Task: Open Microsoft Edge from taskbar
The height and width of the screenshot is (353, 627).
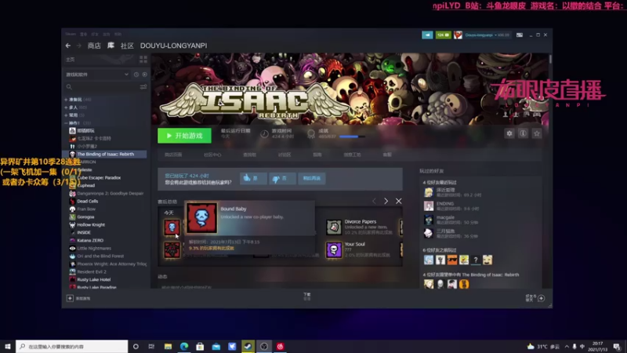Action: pyautogui.click(x=184, y=346)
